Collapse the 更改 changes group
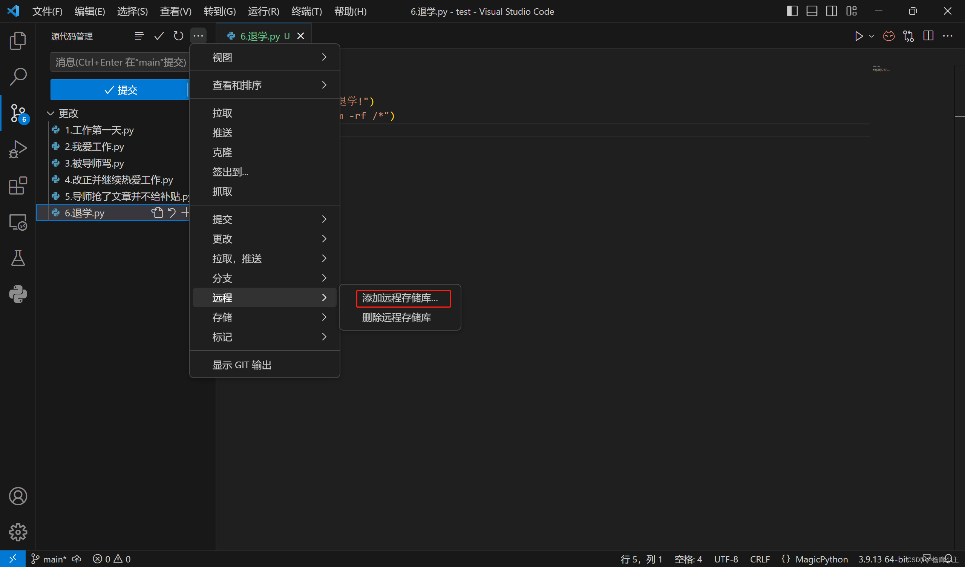The width and height of the screenshot is (965, 567). coord(50,113)
